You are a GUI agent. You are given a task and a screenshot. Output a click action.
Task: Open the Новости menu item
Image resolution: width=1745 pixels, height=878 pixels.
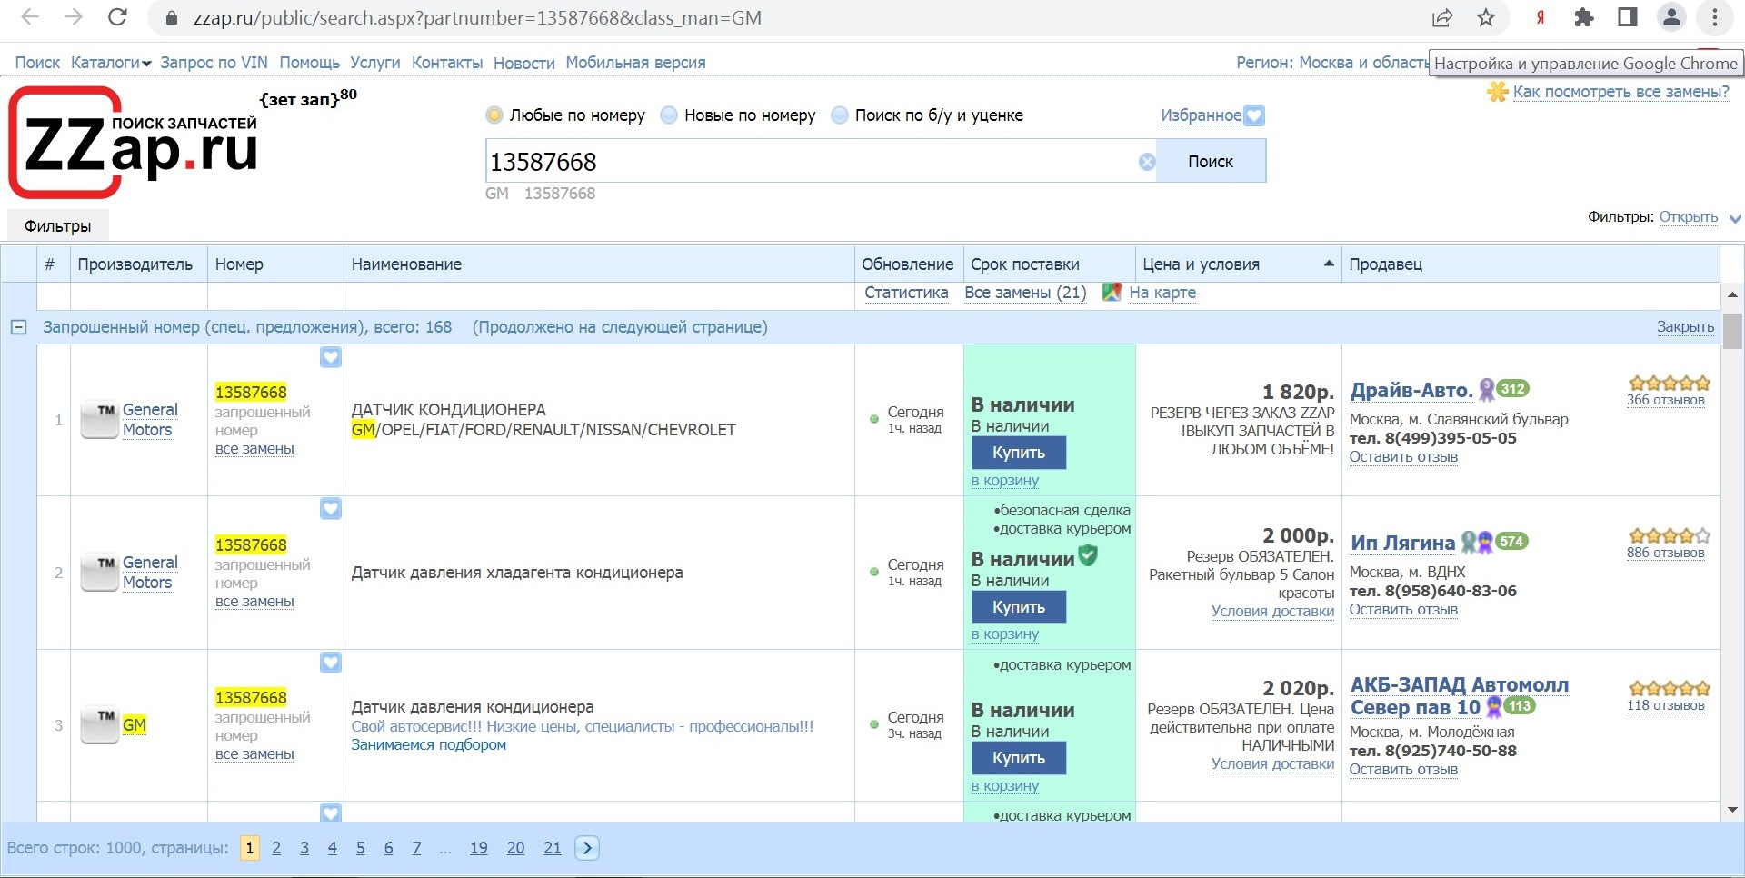[x=524, y=63]
